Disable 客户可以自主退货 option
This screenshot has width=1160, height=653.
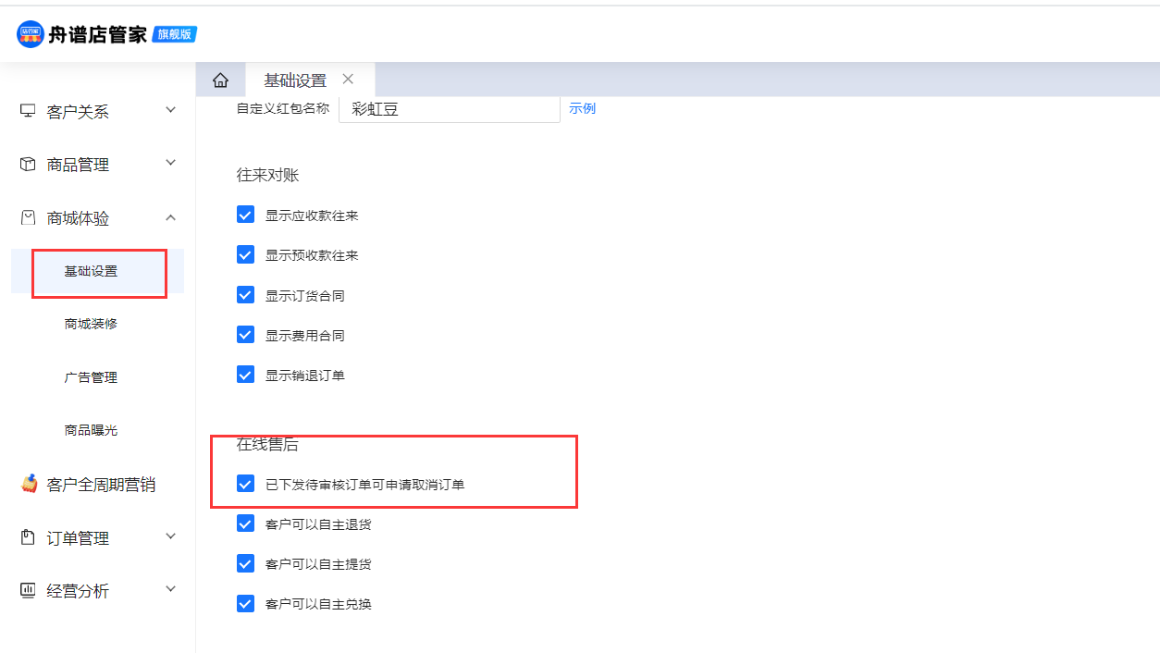tap(245, 524)
